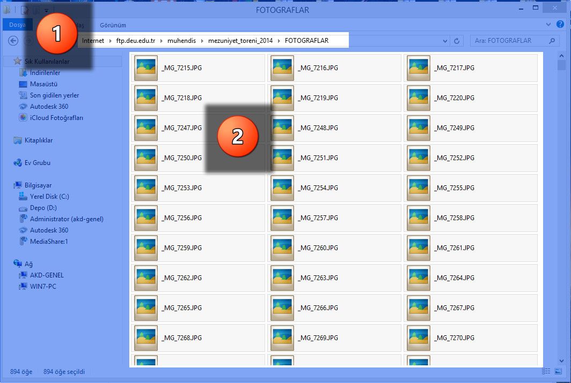
Task: Open dropdown arrow after ftp.deu.edu.tr breadcrumb
Action: tap(162, 41)
